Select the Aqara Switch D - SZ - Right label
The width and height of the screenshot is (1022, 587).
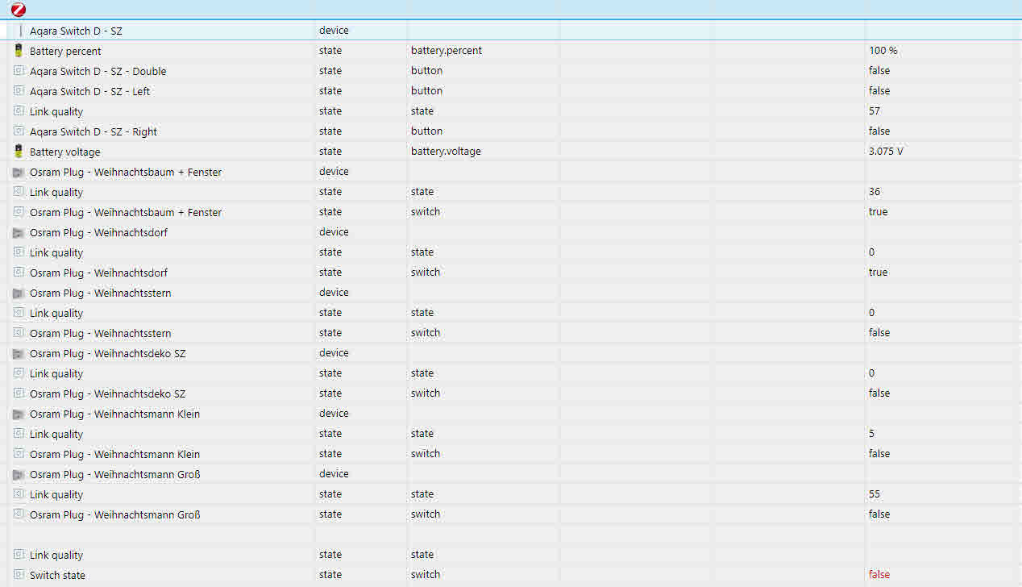tap(93, 131)
